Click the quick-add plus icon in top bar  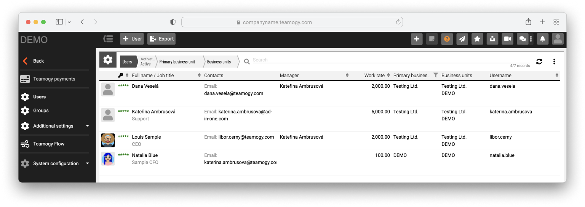click(417, 39)
